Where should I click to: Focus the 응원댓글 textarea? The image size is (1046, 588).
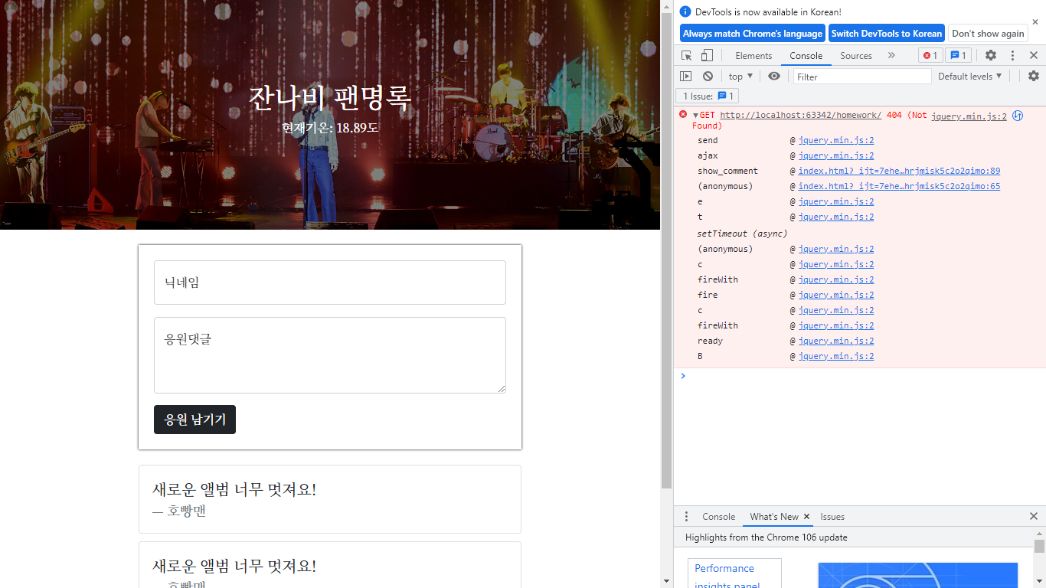click(330, 355)
